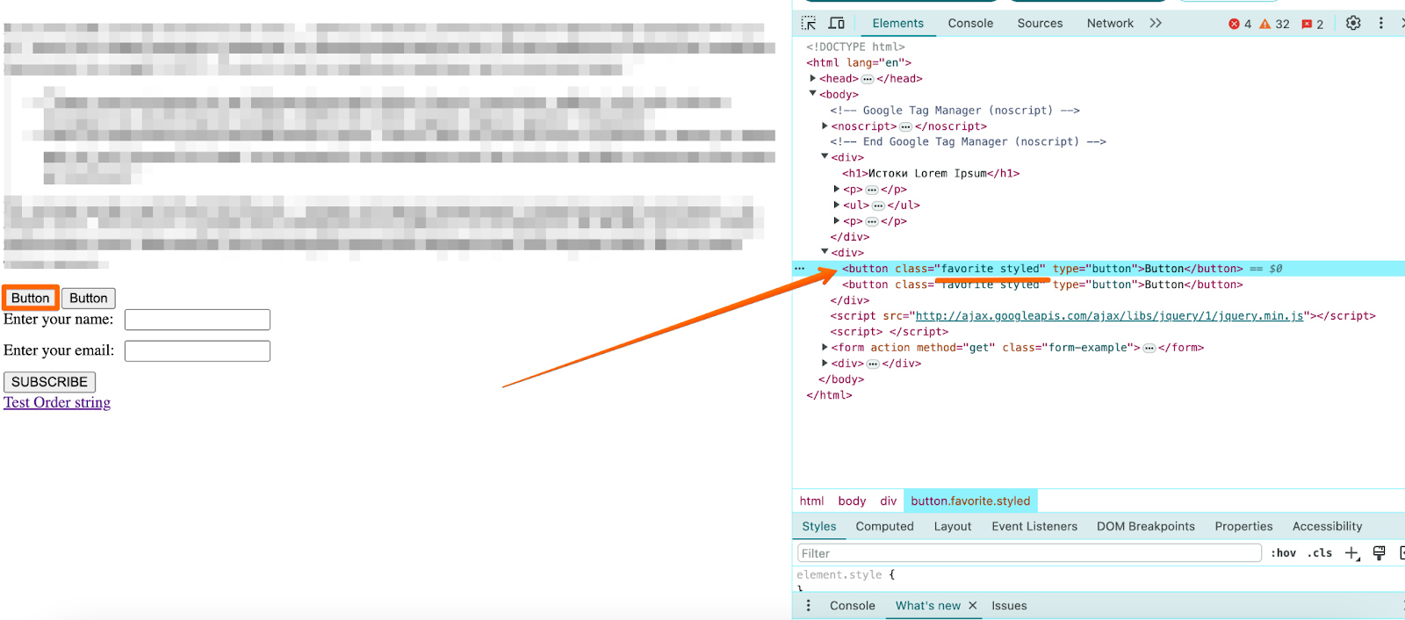The height and width of the screenshot is (620, 1405).
Task: Open the DevTools three-dot customize menu
Action: tap(1380, 23)
